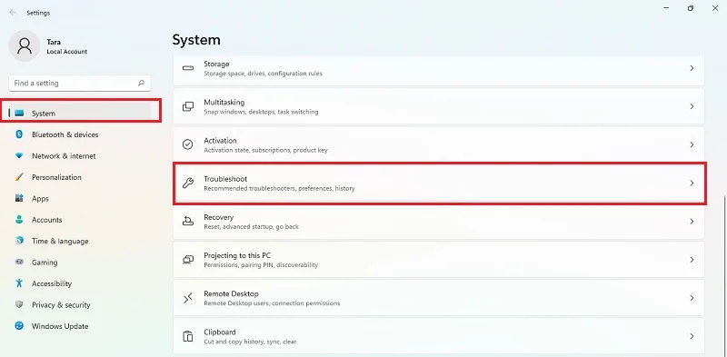Open Clipboard using its chevron
Viewport: 727px width, 357px height.
(x=692, y=336)
